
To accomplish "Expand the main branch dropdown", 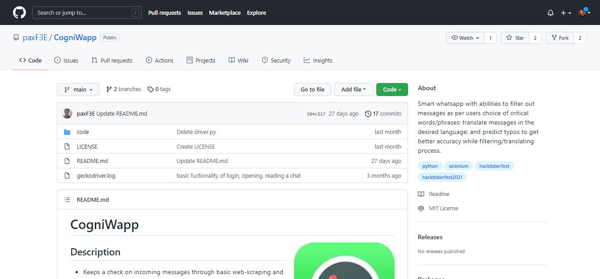I will [78, 89].
